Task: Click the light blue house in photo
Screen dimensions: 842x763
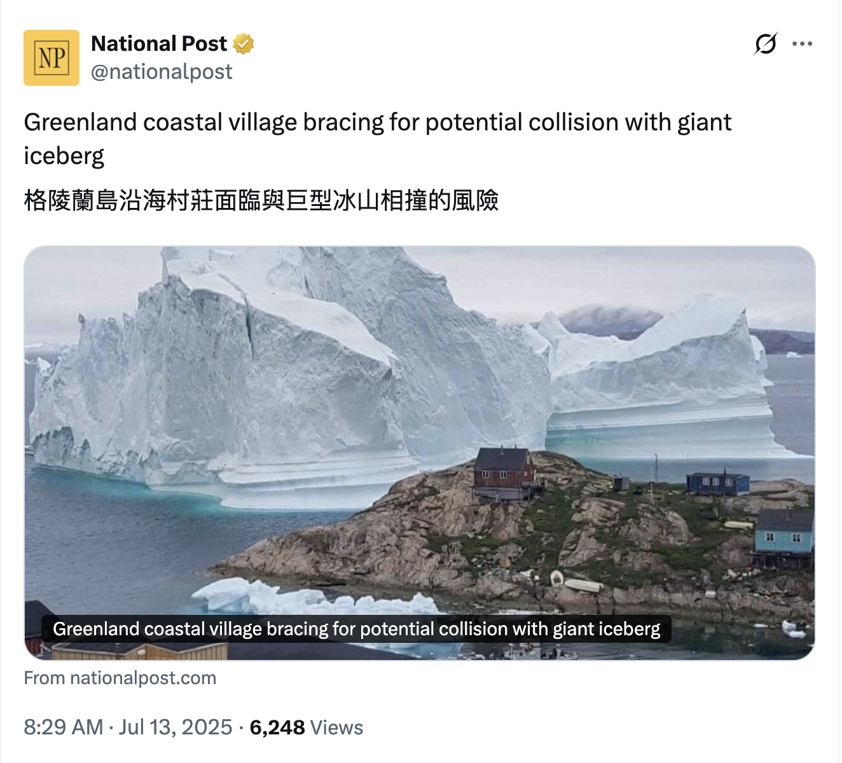Action: (784, 534)
